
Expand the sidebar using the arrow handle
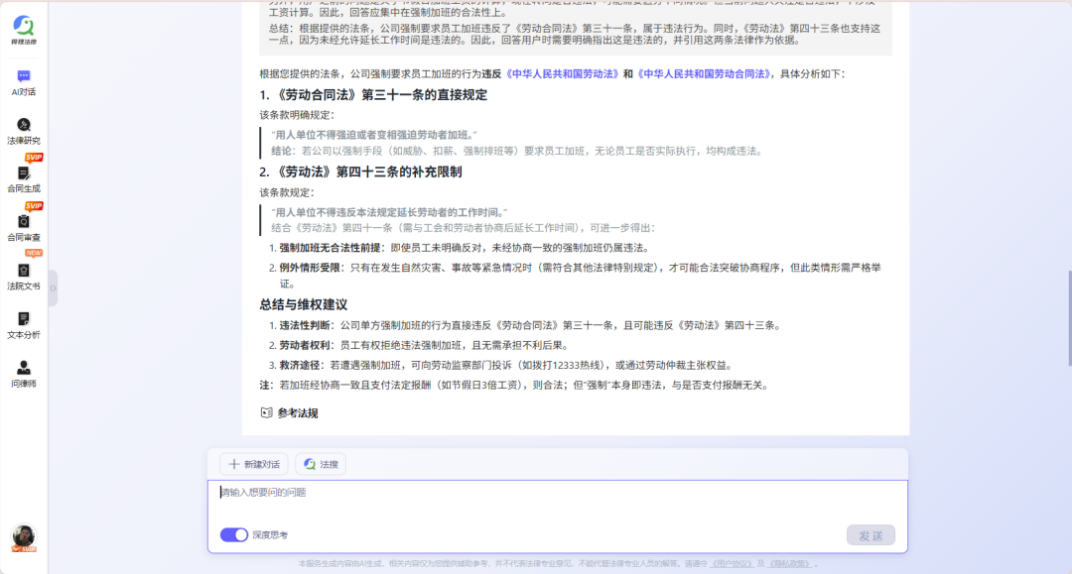click(x=53, y=288)
